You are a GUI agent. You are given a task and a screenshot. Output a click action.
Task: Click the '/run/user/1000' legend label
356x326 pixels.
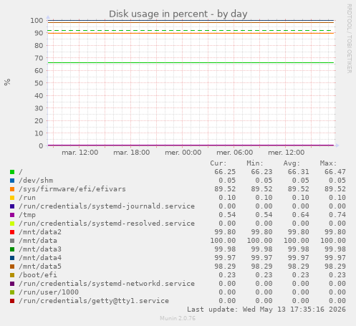click(x=49, y=292)
